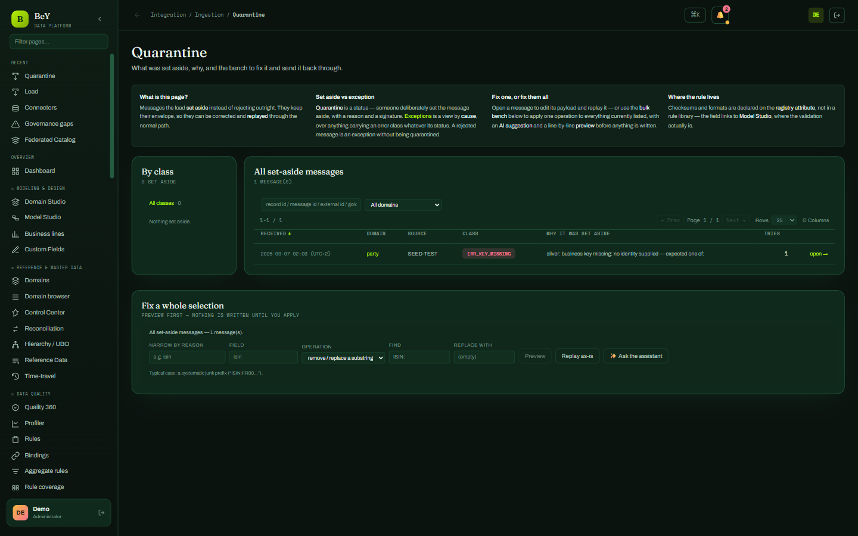The height and width of the screenshot is (536, 858).
Task: Click the Federated Catalog layers icon
Action: pos(15,140)
